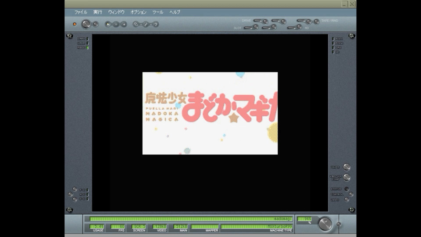Image resolution: width=421 pixels, height=237 pixels.
Task: Click the chain-link icon in the toolbar
Action: (136, 24)
